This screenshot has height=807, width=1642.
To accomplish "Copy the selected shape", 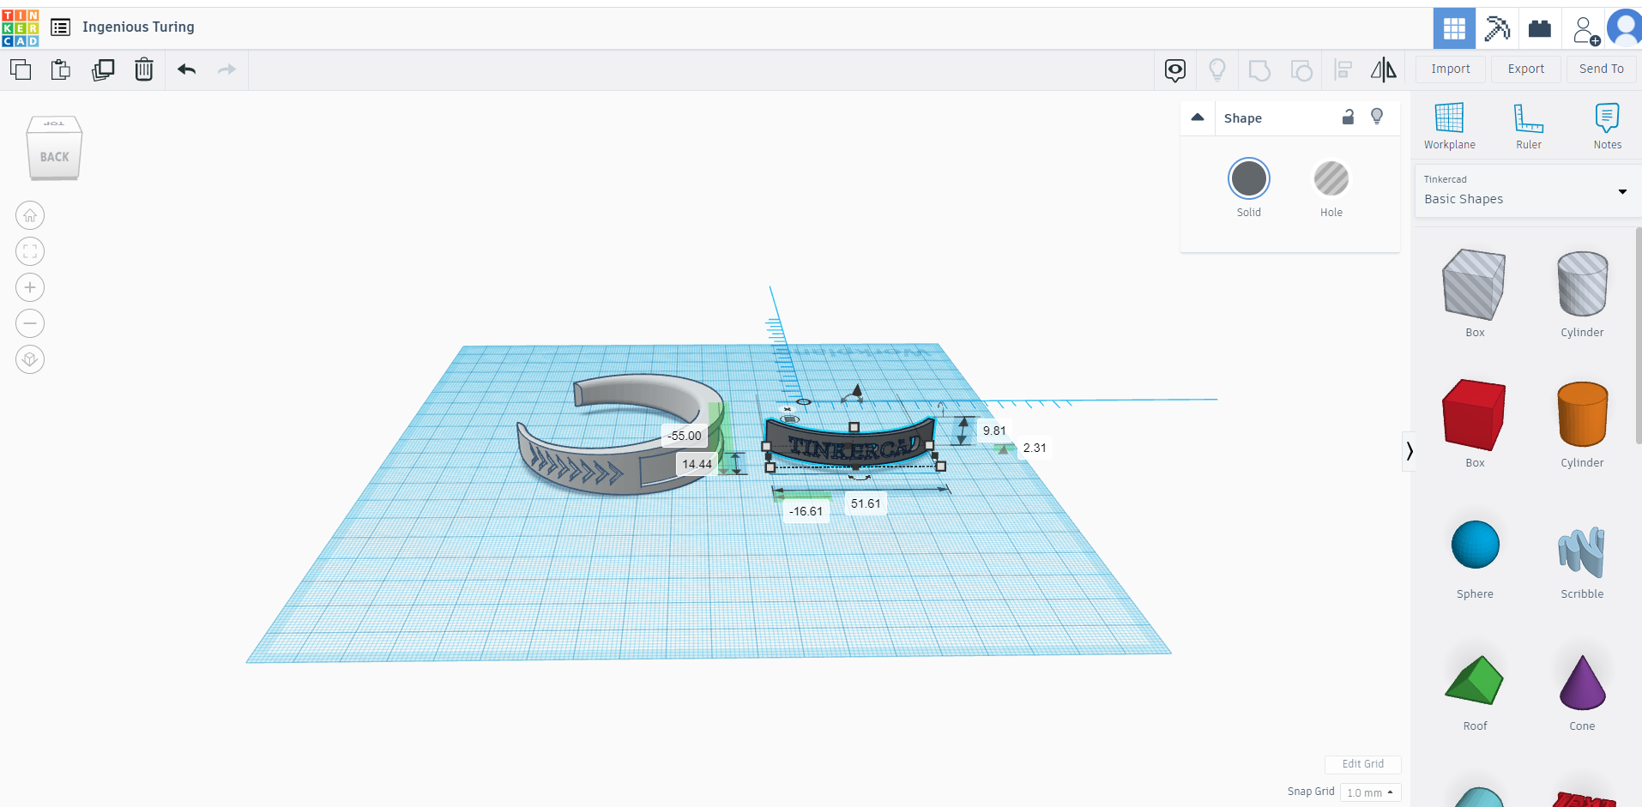I will 21,69.
